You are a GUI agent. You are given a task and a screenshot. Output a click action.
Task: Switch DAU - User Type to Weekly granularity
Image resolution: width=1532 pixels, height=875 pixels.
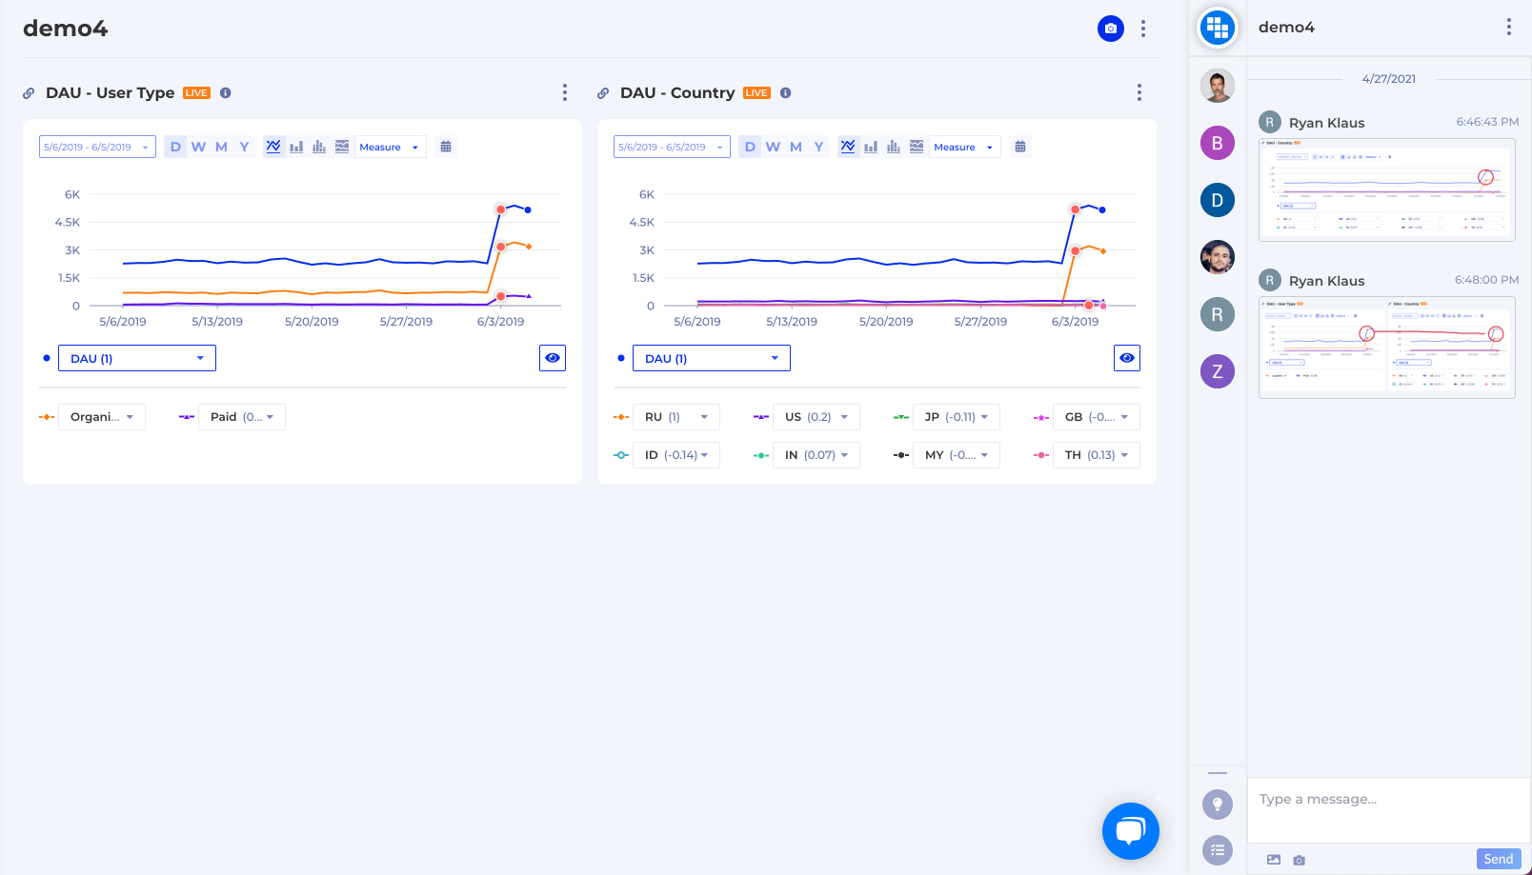click(x=198, y=147)
